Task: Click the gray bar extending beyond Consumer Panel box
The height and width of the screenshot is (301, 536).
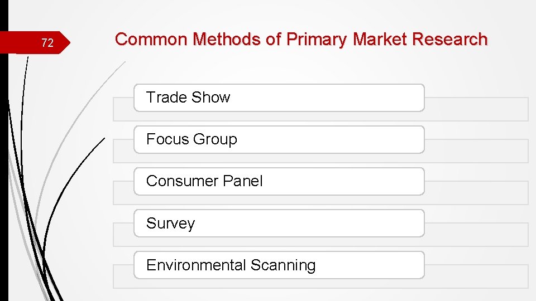Action: point(476,193)
